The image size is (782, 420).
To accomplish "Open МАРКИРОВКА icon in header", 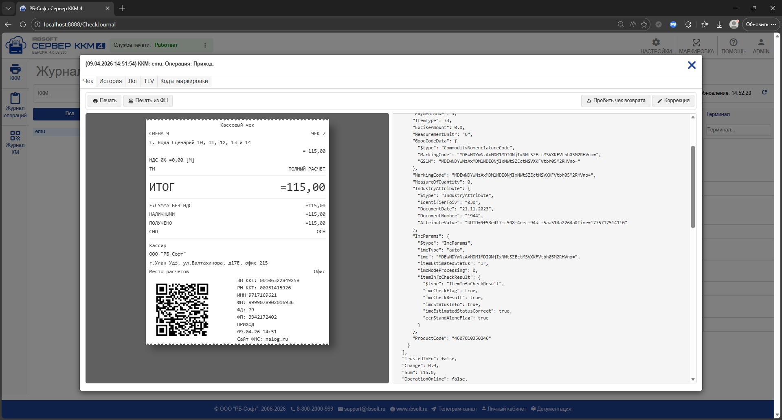I will click(x=696, y=46).
